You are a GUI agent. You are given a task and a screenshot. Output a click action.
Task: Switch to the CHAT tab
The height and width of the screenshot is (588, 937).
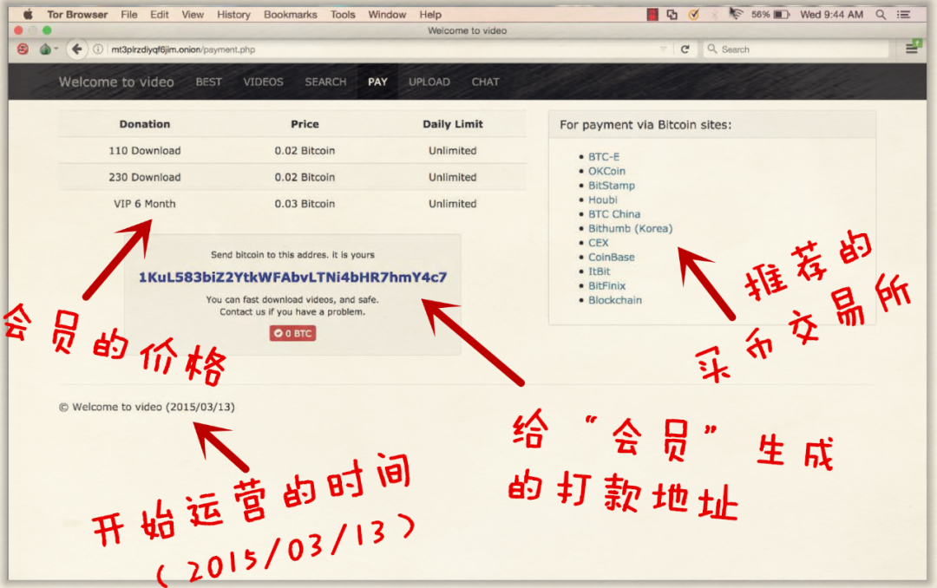[485, 82]
